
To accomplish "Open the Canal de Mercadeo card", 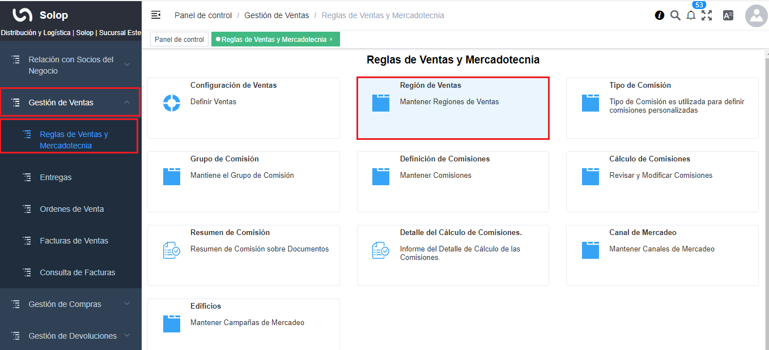I will tap(662, 255).
